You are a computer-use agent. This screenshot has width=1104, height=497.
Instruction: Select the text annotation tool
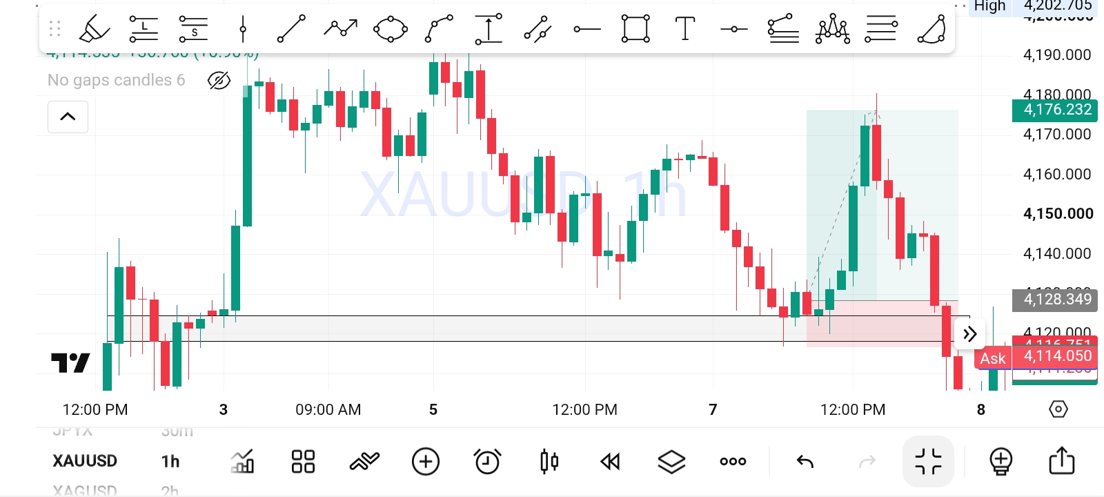(684, 29)
